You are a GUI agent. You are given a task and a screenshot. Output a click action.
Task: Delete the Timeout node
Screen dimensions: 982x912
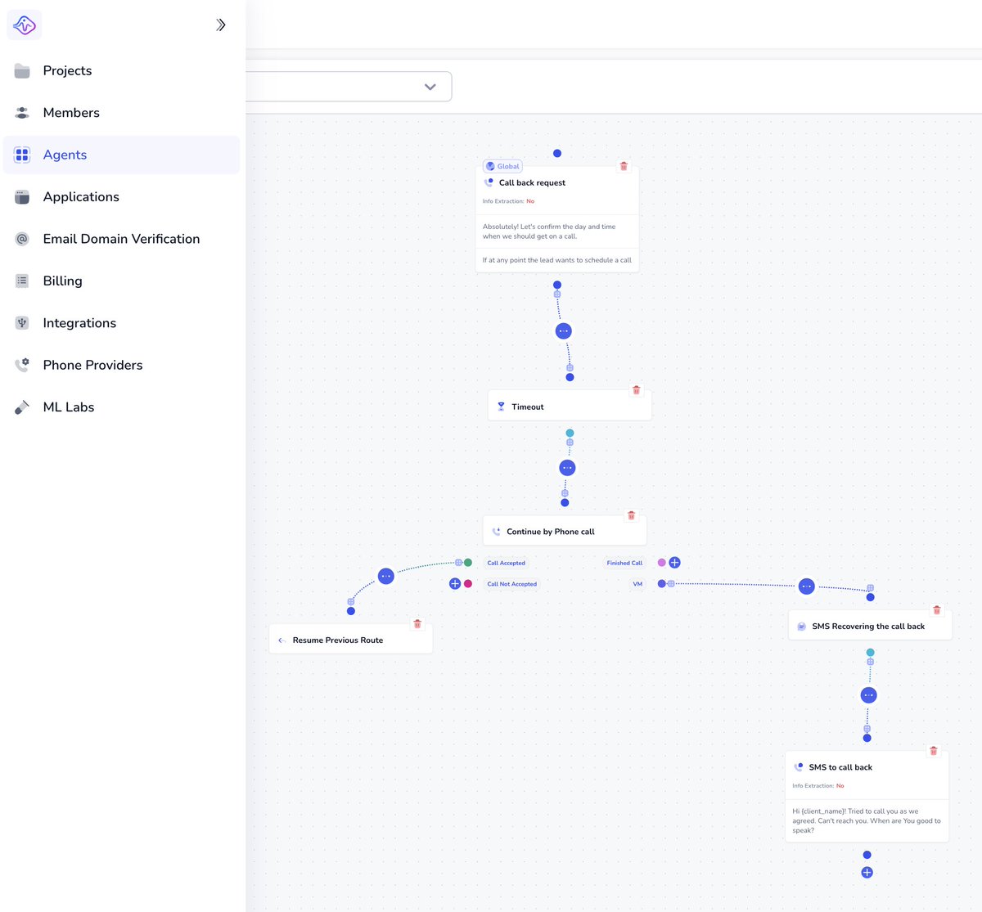636,390
